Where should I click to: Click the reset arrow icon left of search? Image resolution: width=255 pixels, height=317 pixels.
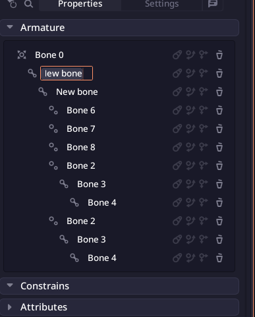[13, 4]
